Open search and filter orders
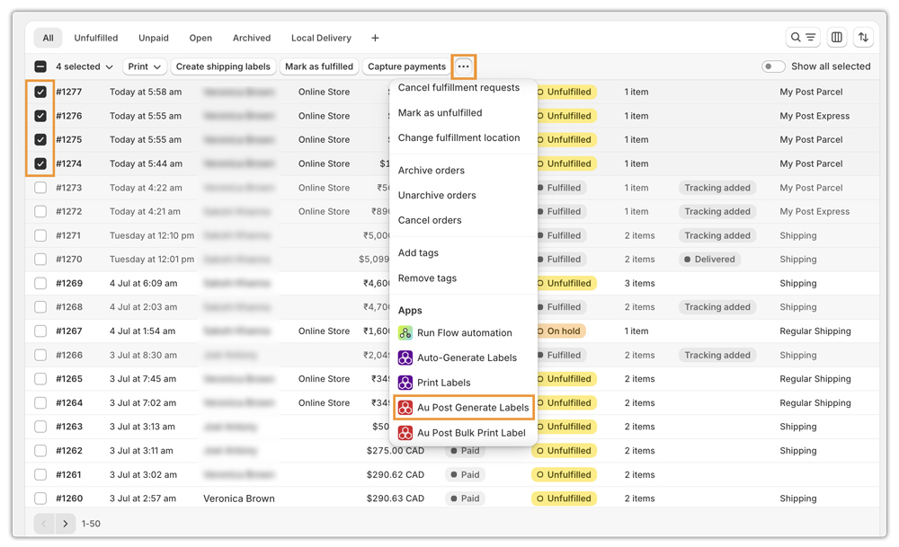 (x=802, y=38)
